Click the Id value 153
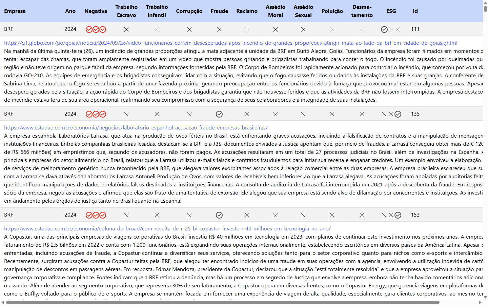 tap(415, 215)
